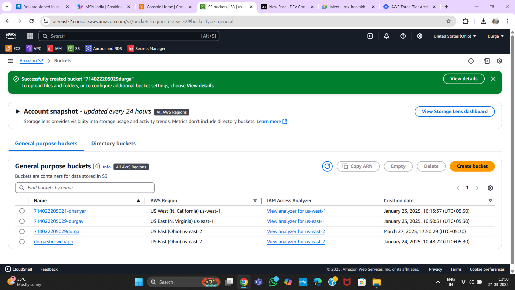This screenshot has width=515, height=290.
Task: Click the browser address bar URL
Action: [143, 21]
